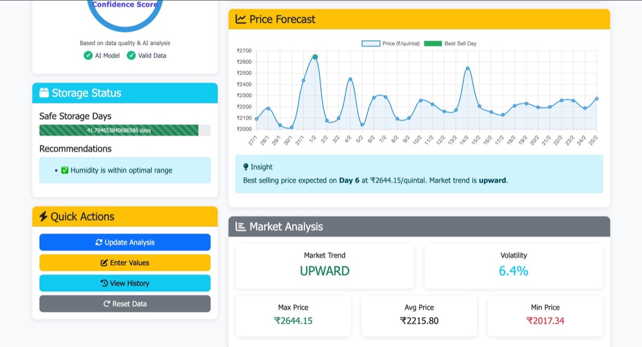Click the Safe Storage Days progress bar
642x347 pixels.
(125, 130)
